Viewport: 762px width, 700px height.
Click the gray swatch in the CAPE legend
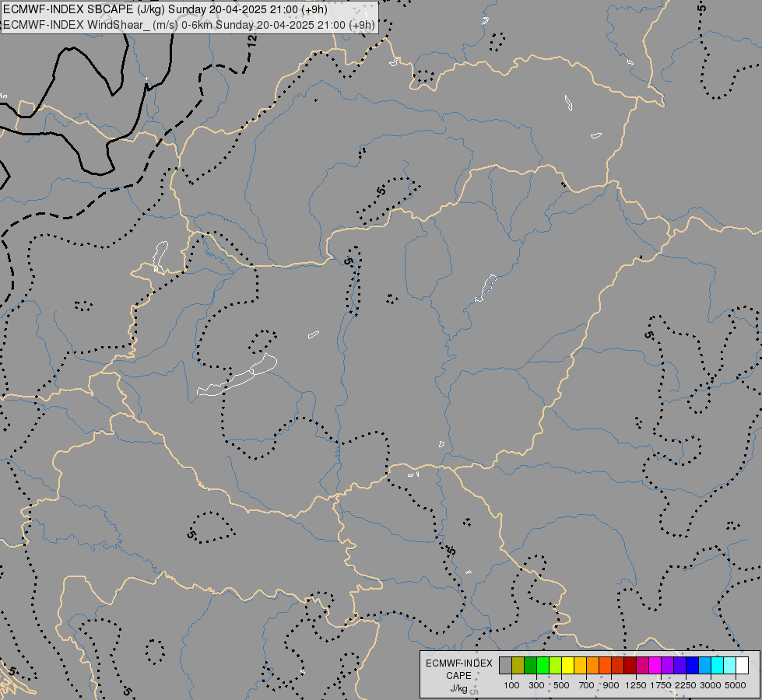pos(506,665)
